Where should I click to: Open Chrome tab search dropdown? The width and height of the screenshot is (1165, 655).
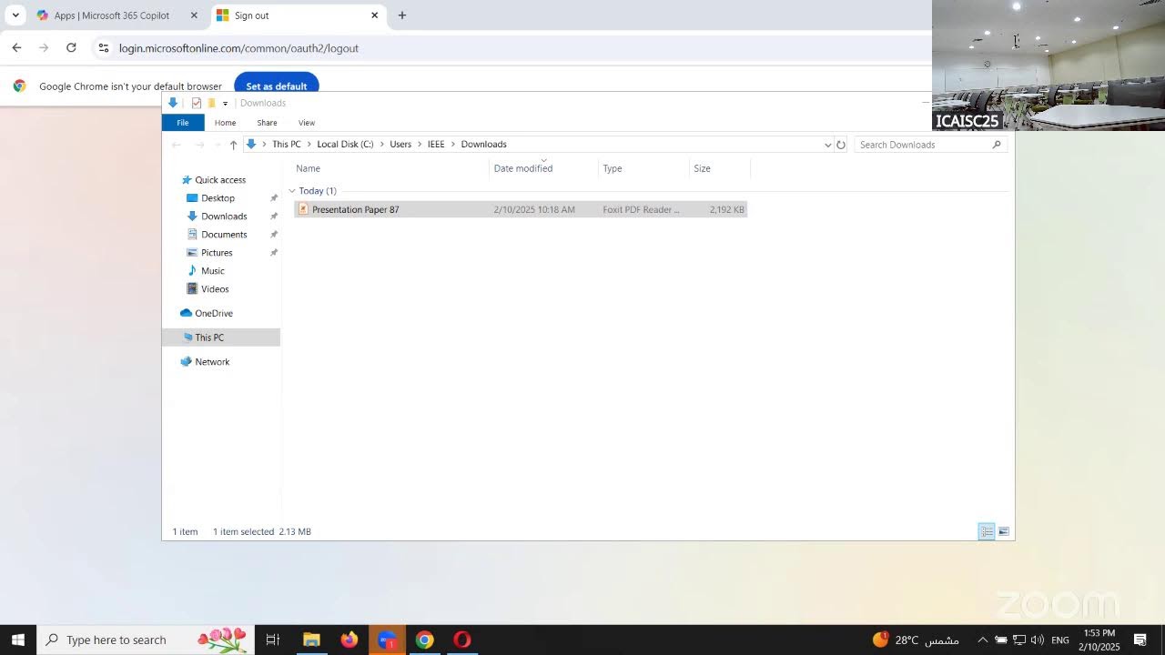(15, 15)
